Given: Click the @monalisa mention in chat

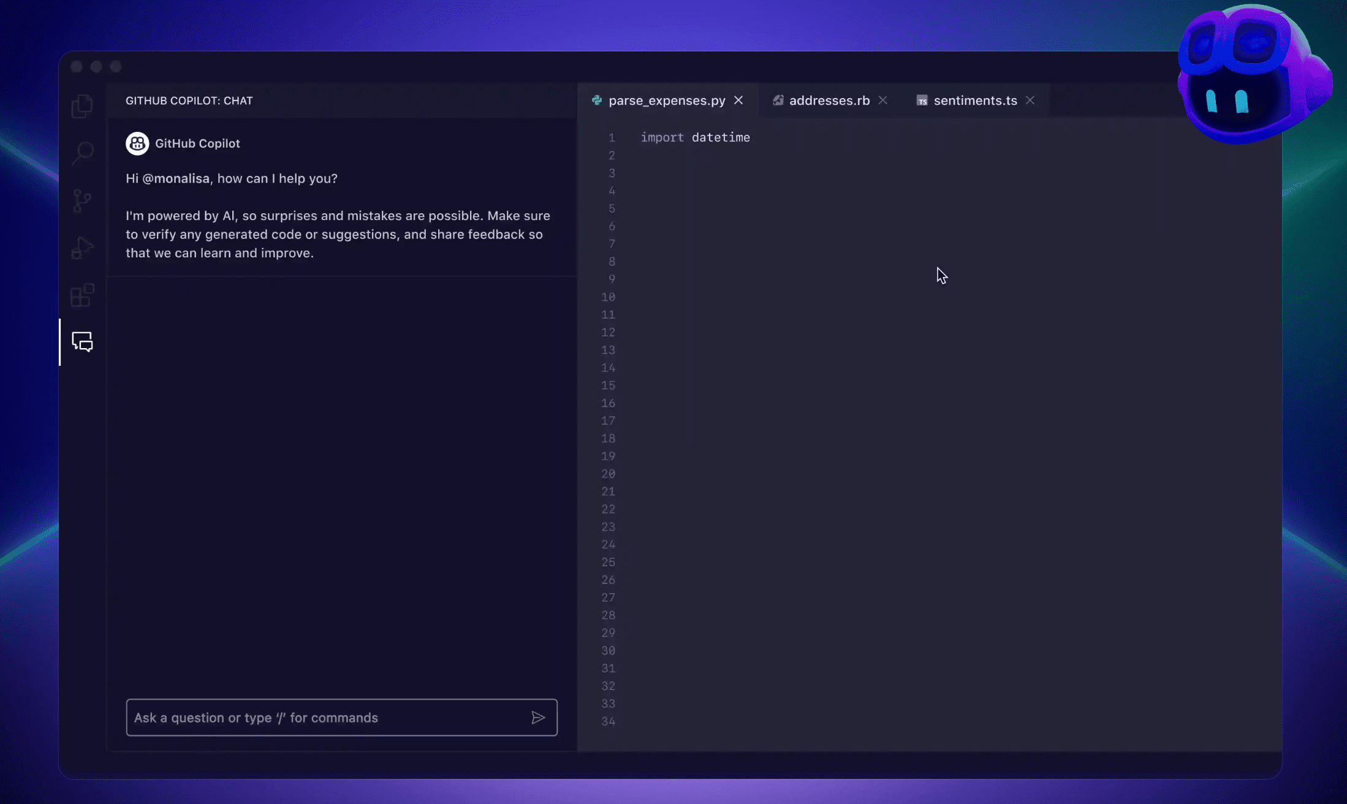Looking at the screenshot, I should click(176, 178).
